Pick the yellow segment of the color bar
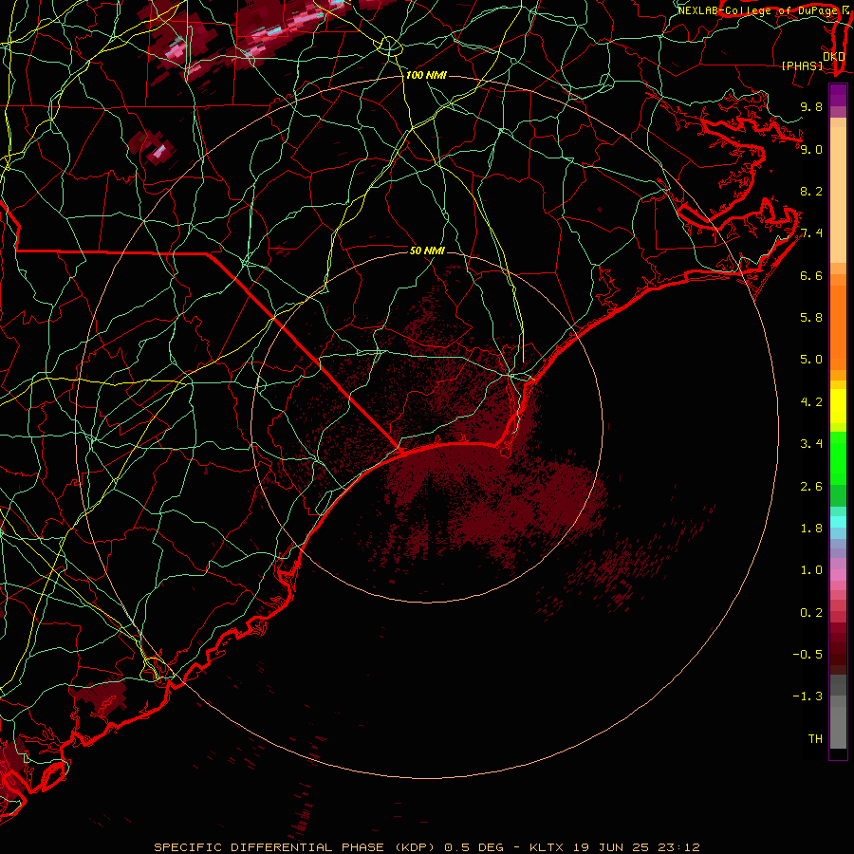Image resolution: width=854 pixels, height=854 pixels. 838,406
